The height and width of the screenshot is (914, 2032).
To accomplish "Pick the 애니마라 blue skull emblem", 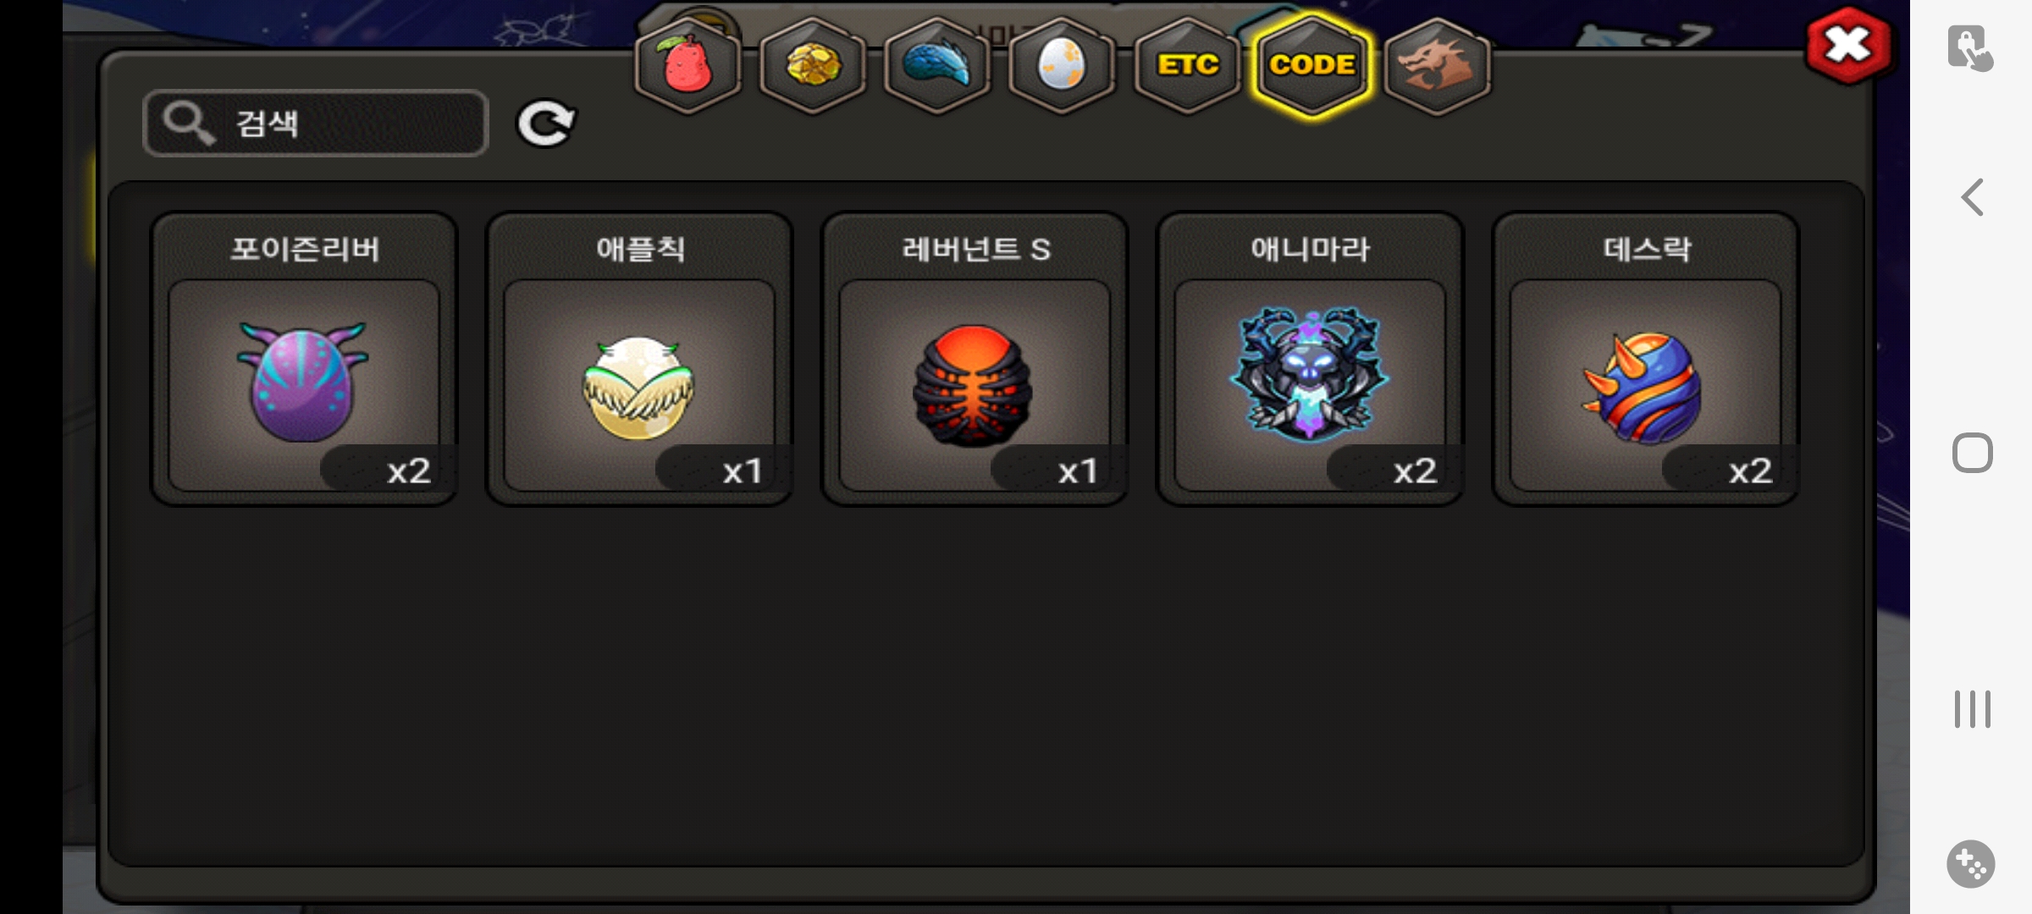I will coord(1310,359).
